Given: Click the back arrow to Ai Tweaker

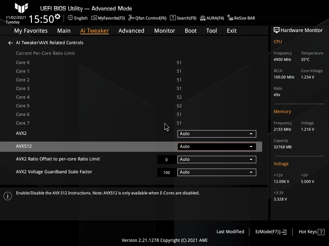Looking at the screenshot, I should [x=10, y=43].
